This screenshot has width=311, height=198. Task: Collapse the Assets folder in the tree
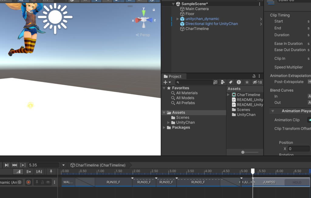coord(164,113)
